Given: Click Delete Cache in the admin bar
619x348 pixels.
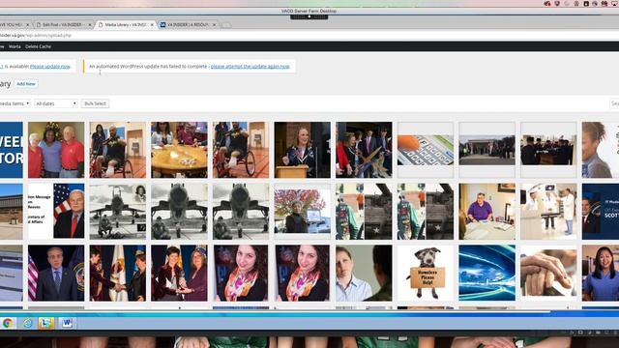Looking at the screenshot, I should [39, 46].
